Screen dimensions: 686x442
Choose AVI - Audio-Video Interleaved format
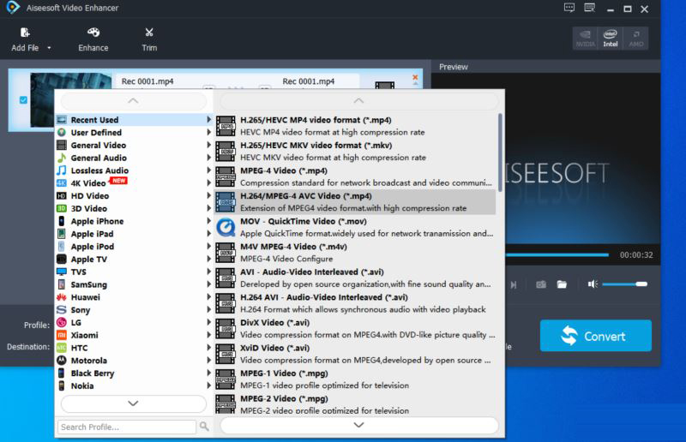pyautogui.click(x=355, y=278)
